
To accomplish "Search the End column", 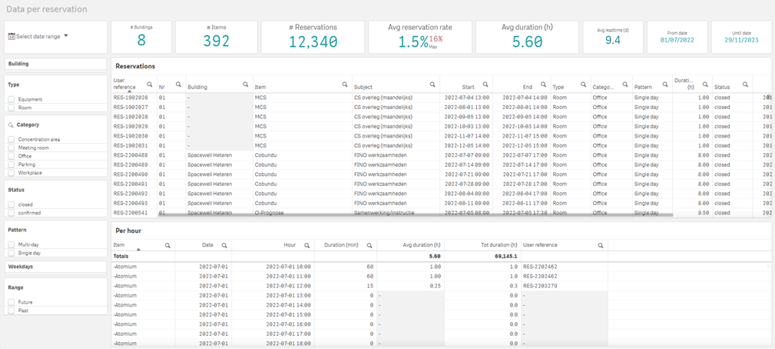I will [543, 84].
